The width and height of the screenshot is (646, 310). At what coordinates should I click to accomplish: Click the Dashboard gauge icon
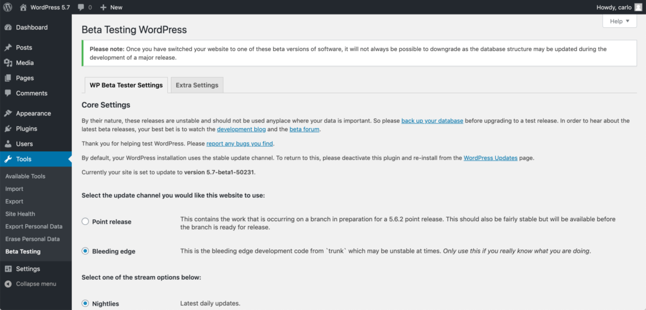(8, 27)
